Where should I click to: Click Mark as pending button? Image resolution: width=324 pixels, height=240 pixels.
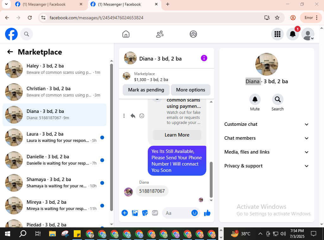[x=146, y=90]
